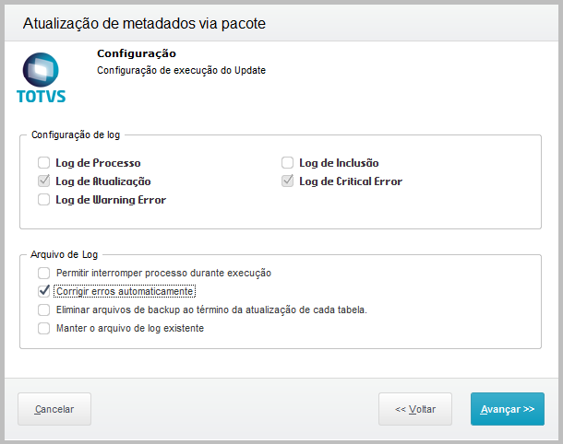
Task: Click the focused Corrigir erros automaticamente label text
Action: click(125, 291)
